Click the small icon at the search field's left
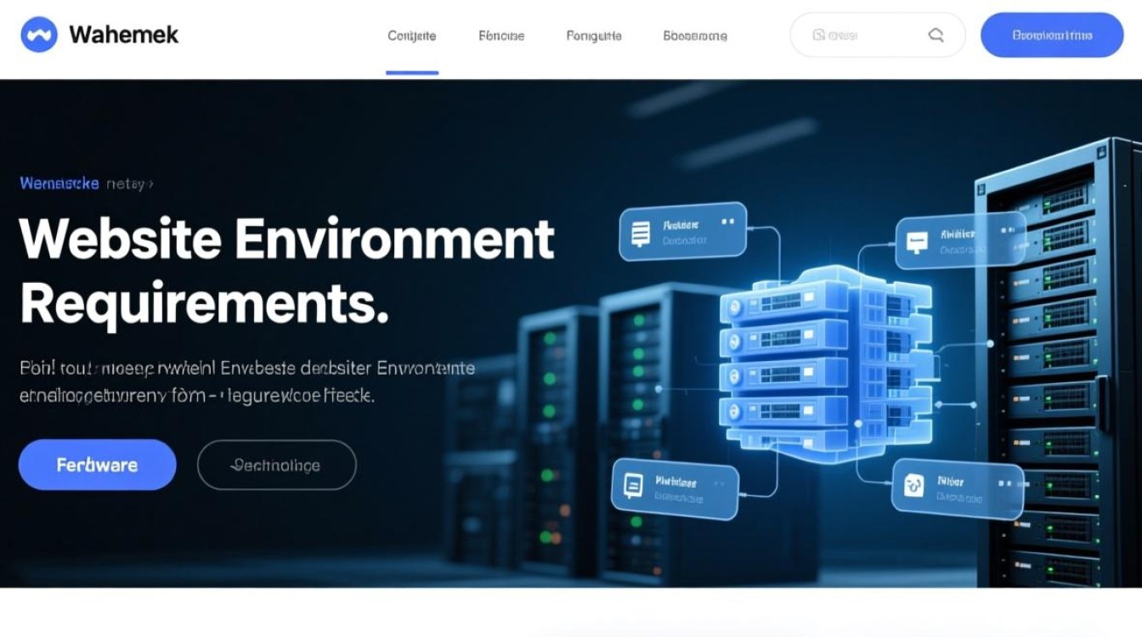Viewport: 1142px width, 637px height. click(818, 35)
